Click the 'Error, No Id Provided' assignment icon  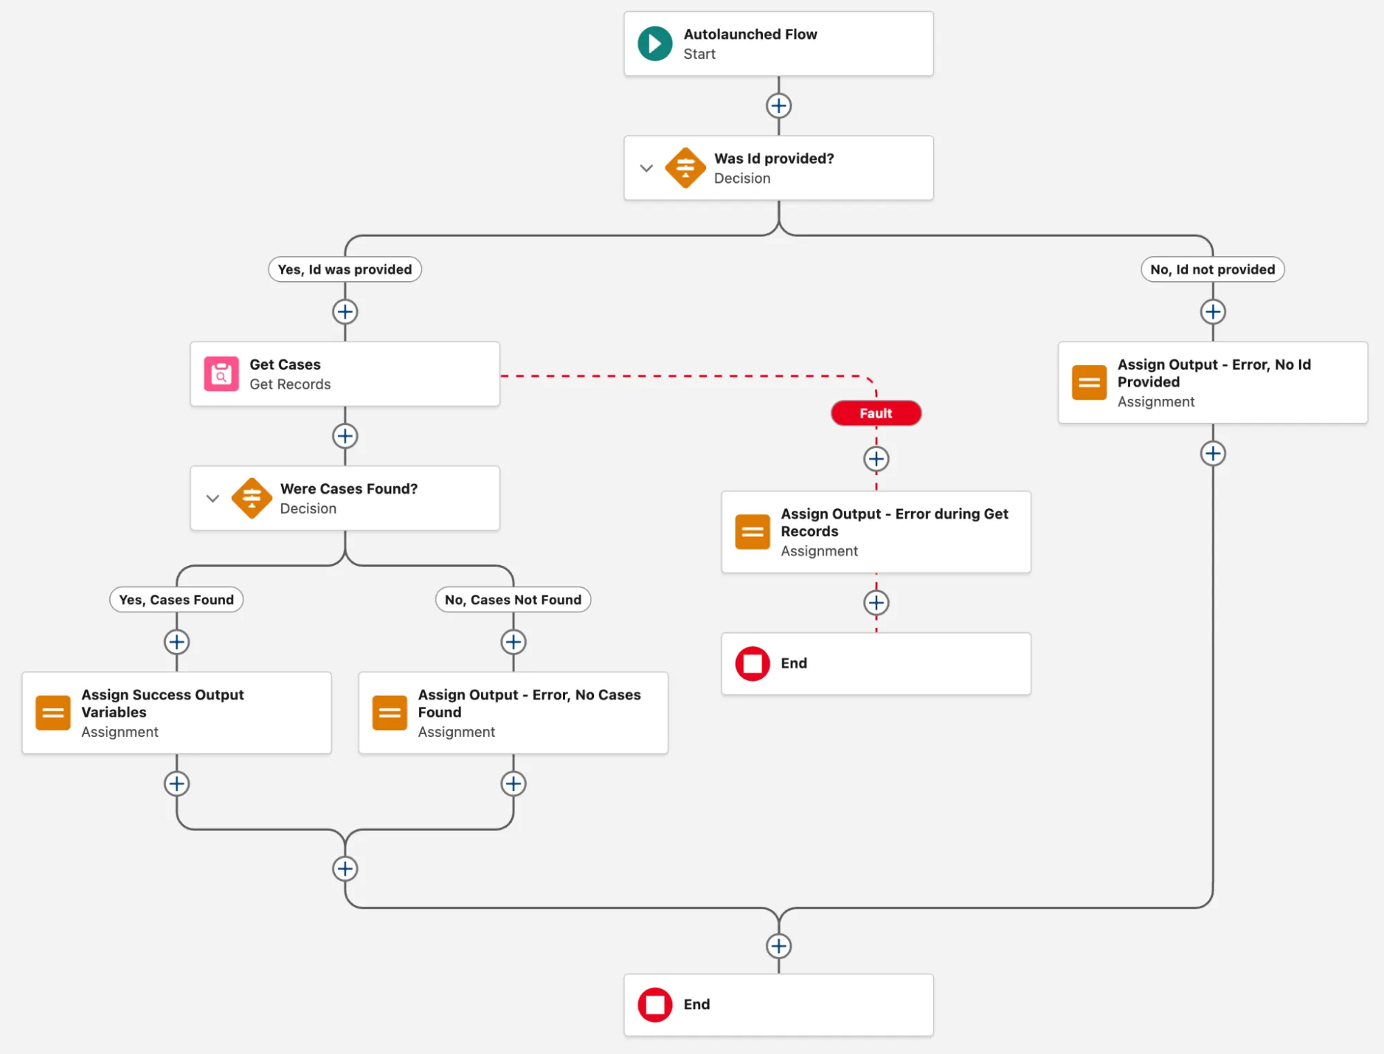[1088, 382]
